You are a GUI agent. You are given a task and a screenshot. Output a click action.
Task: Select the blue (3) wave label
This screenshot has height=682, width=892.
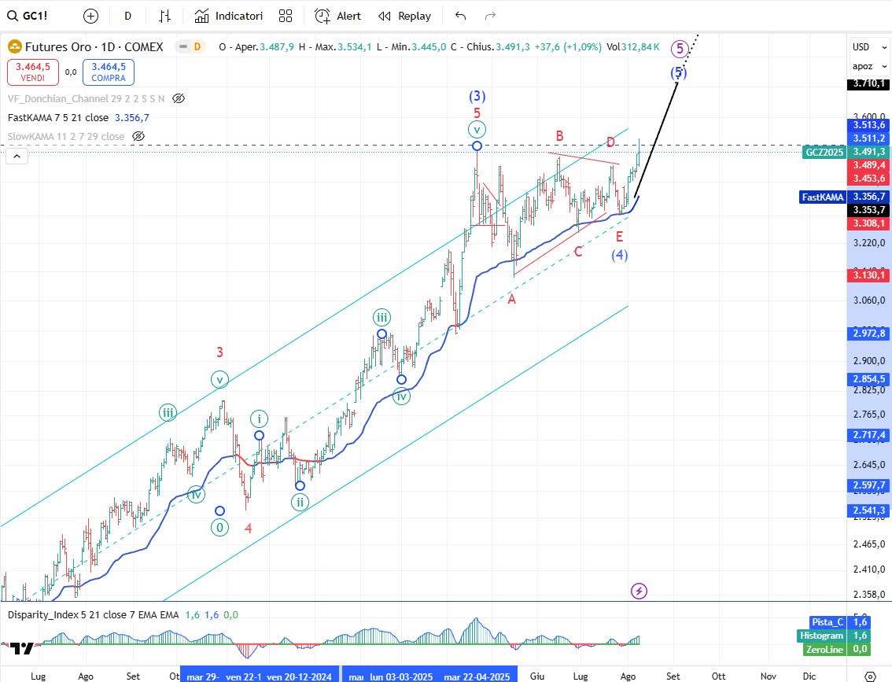coord(477,95)
